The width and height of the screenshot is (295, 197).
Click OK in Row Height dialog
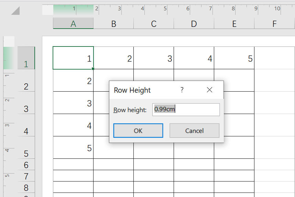tap(138, 131)
